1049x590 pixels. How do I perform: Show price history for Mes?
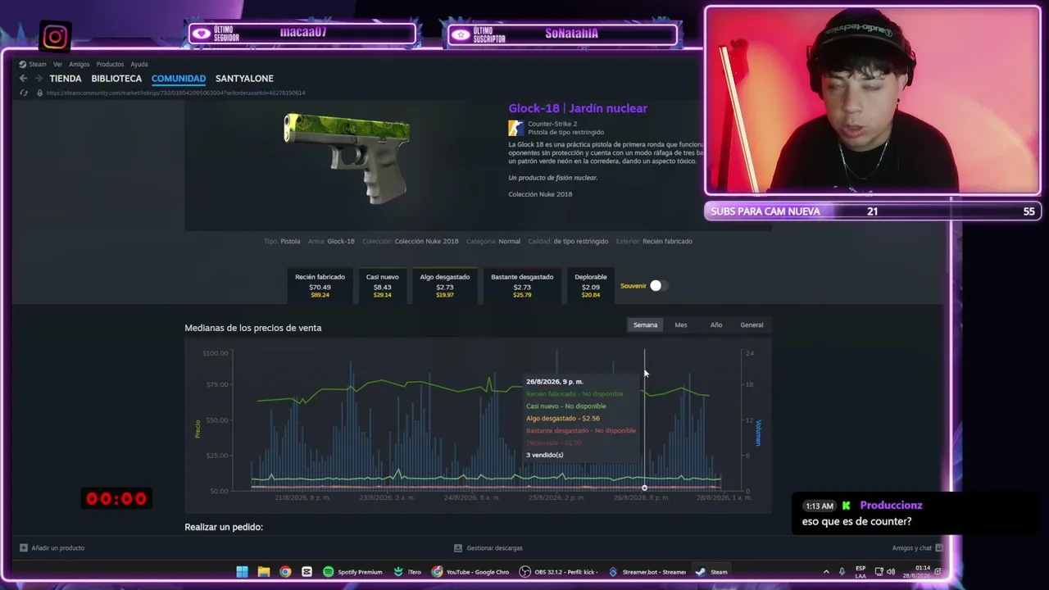[681, 325]
